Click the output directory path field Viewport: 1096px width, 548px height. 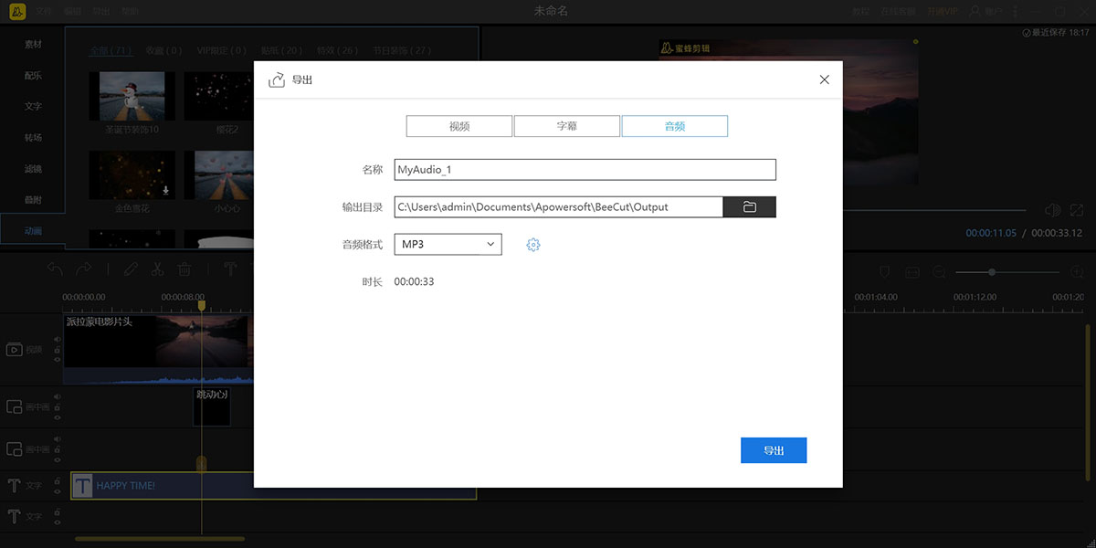pyautogui.click(x=558, y=207)
